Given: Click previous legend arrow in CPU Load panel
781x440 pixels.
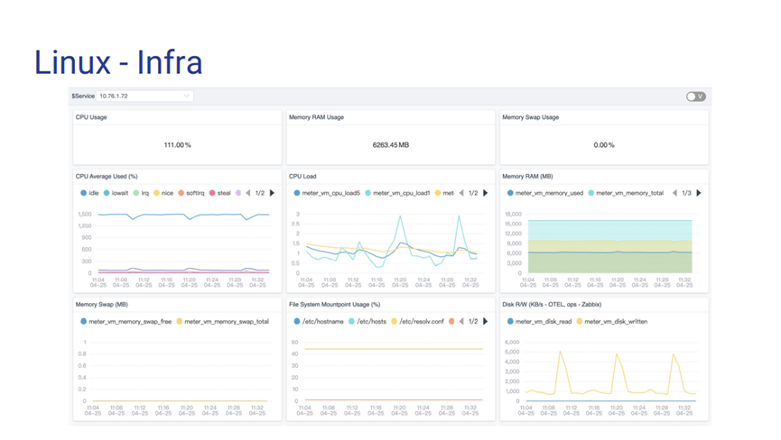Looking at the screenshot, I should (x=461, y=193).
